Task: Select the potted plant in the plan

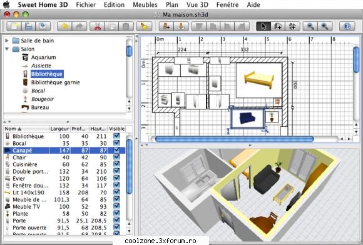Action: (x=272, y=117)
